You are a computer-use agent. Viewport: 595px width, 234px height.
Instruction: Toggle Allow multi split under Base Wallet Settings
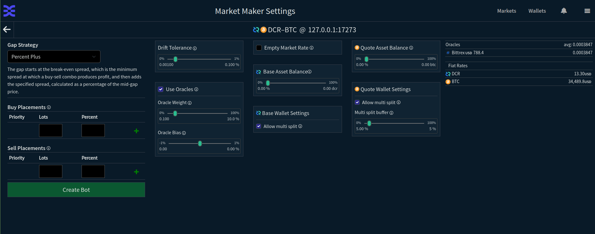point(259,126)
